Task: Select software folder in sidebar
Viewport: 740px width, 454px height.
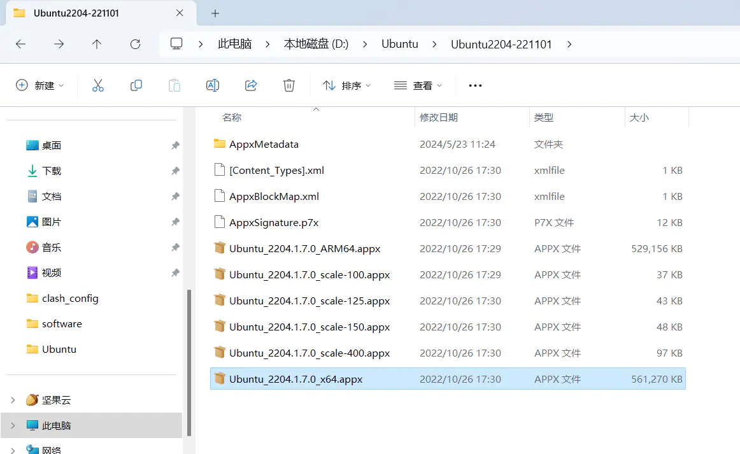Action: click(62, 323)
